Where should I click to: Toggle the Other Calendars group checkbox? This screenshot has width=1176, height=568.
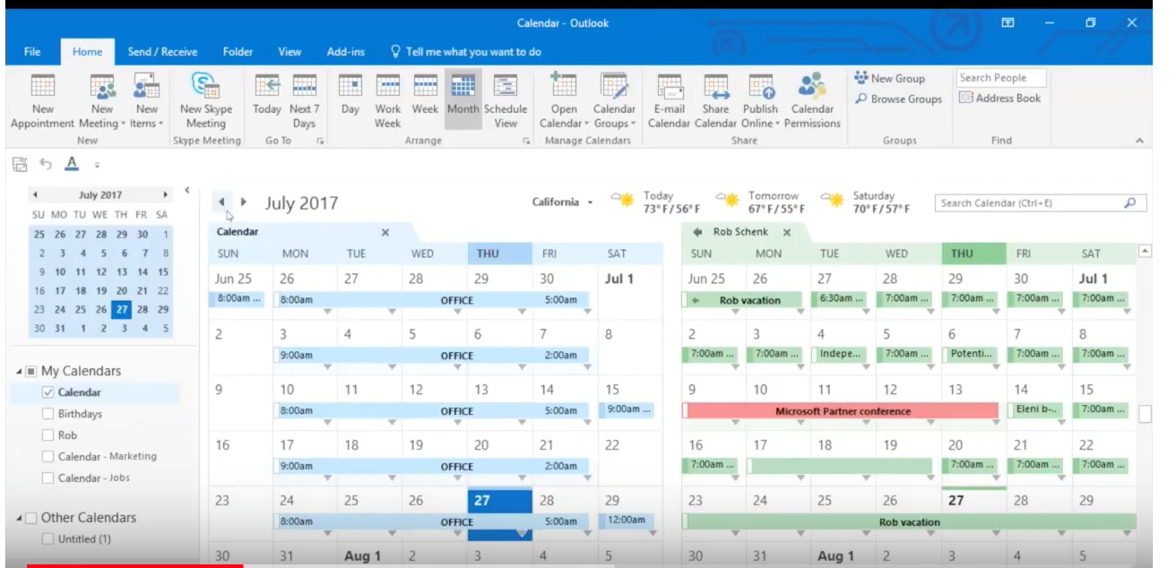[31, 518]
